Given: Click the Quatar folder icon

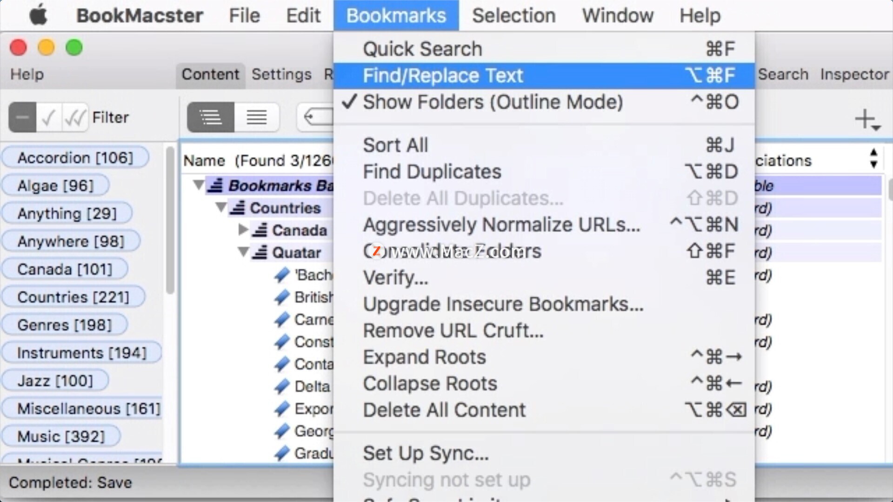Looking at the screenshot, I should [260, 252].
